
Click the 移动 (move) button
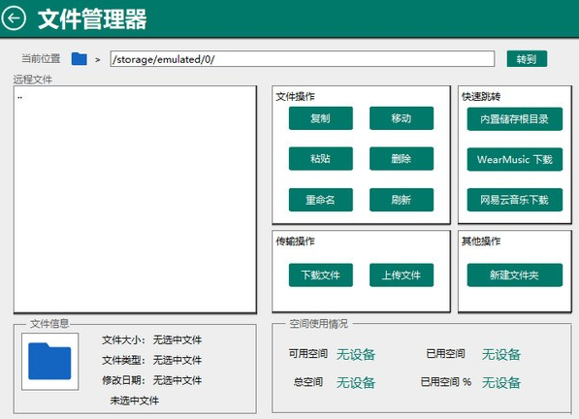point(402,118)
